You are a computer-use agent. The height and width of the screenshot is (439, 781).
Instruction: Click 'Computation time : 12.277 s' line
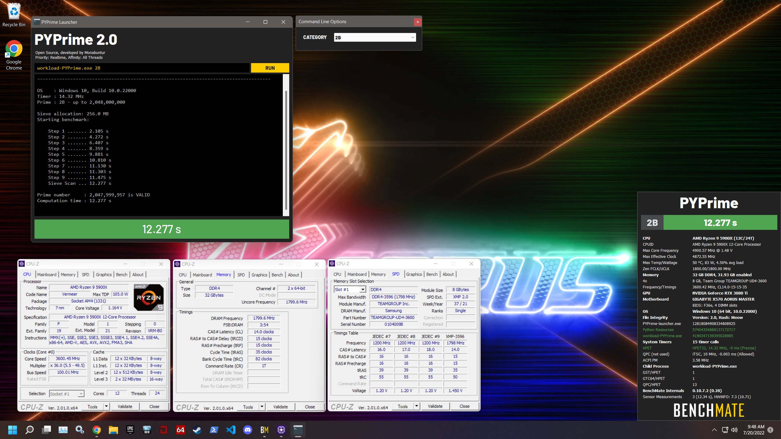point(74,201)
